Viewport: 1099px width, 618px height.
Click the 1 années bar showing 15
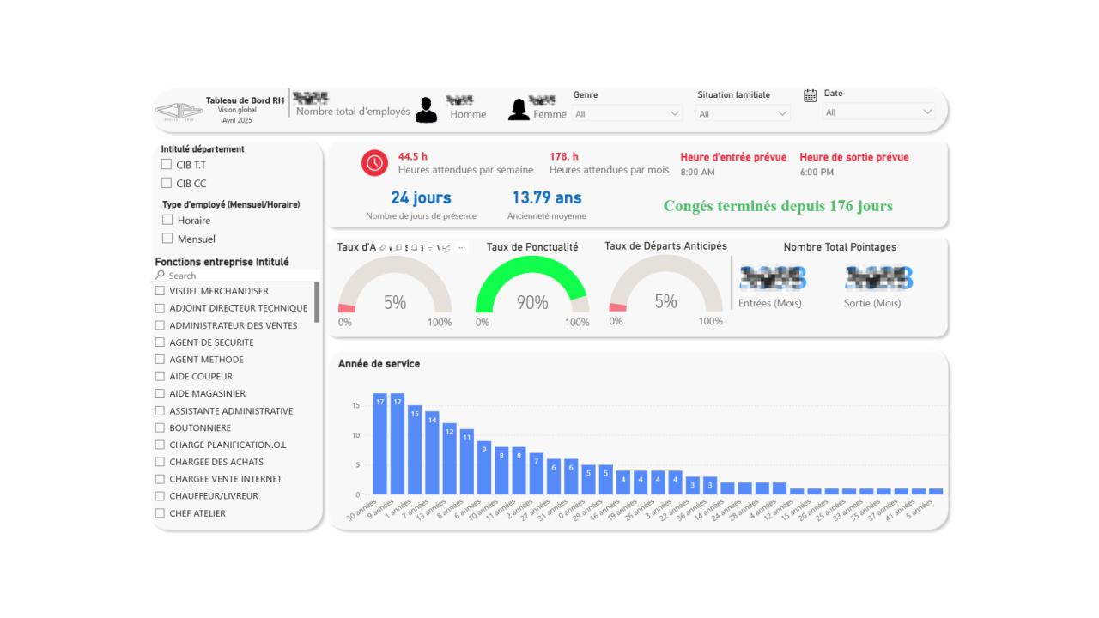pyautogui.click(x=415, y=450)
